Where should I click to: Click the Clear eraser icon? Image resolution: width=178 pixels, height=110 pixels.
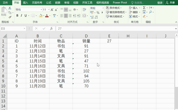tap(144, 16)
